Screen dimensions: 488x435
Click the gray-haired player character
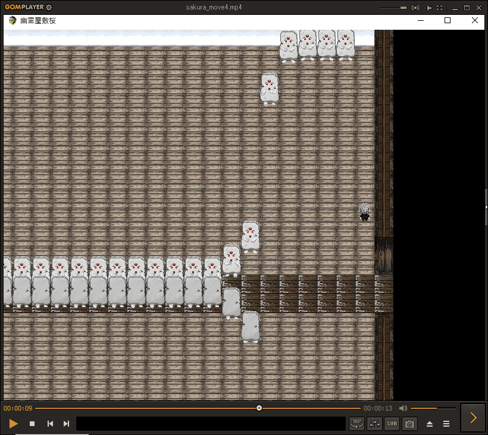[364, 212]
